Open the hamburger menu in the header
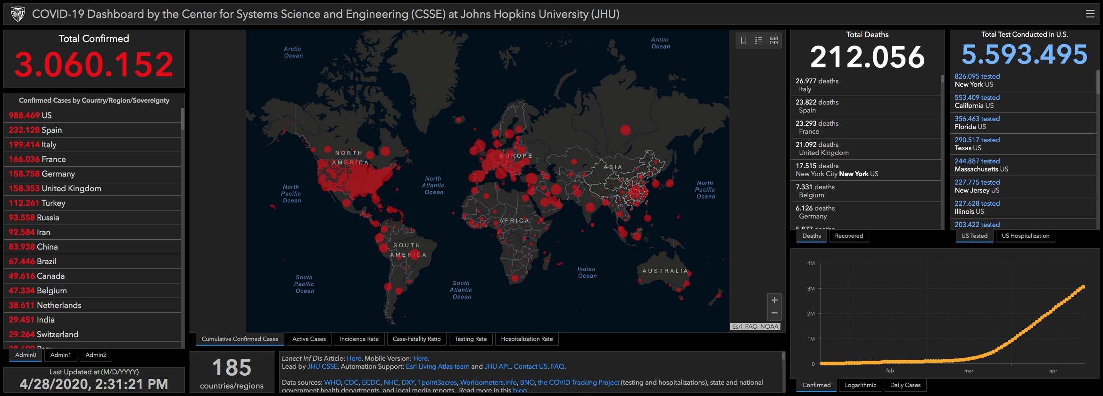 1090,14
